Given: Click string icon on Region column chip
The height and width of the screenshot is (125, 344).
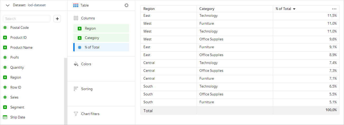Looking at the screenshot, I should (80, 28).
